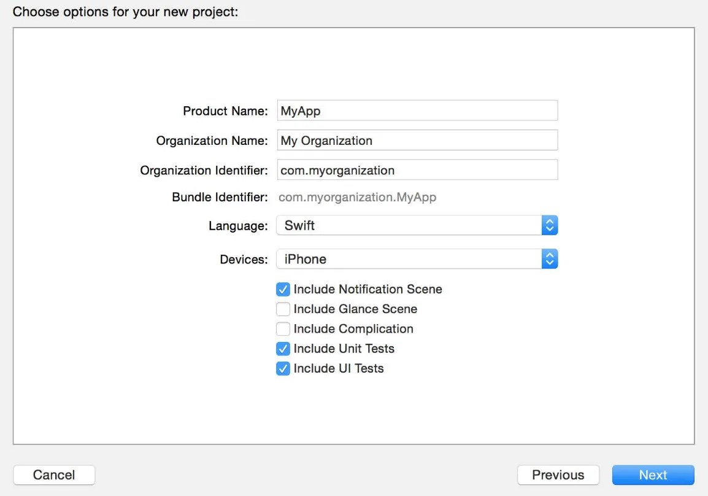The height and width of the screenshot is (496, 708).
Task: Click the greyed Bundle Identifier value text
Action: point(357,198)
